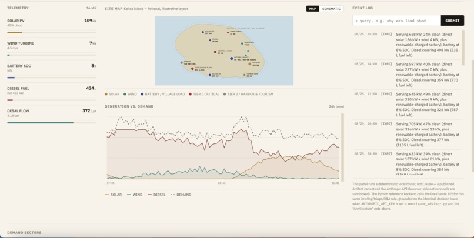Screen dimensions: 474x238
Task: Click the '24h trend' chart label
Action: pos(336,106)
